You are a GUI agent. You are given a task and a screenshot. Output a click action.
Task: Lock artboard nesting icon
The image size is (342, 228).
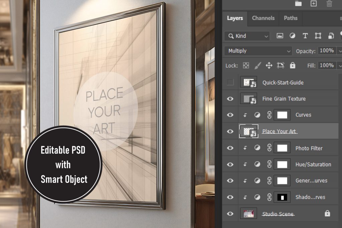coord(281,65)
